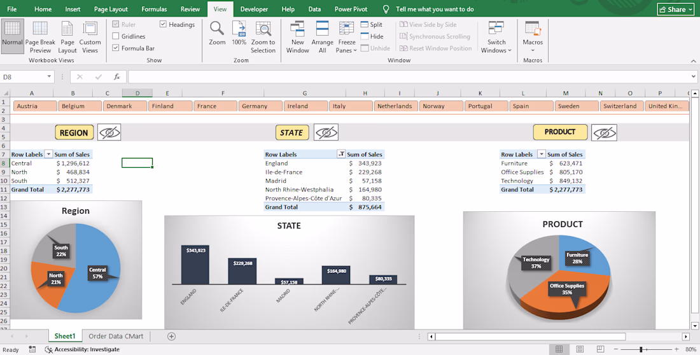Click the macro recording status bar icon
Screen dimensions: 700x355
[x=32, y=349]
